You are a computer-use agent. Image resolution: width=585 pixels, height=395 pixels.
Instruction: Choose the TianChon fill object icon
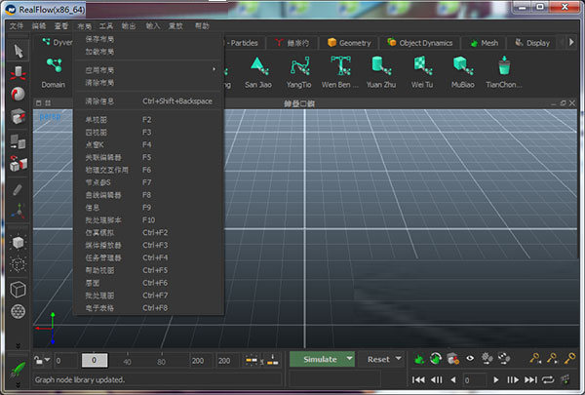[504, 66]
